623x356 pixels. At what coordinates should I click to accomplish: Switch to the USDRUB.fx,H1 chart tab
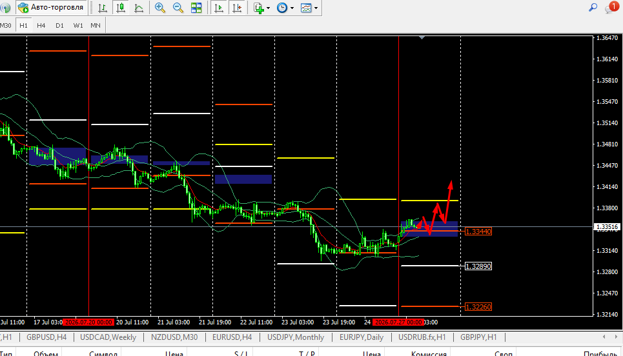(x=422, y=337)
